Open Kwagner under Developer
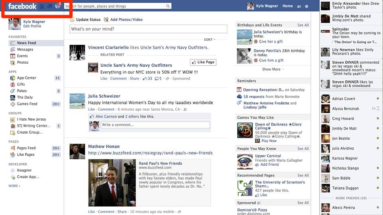 24,170
